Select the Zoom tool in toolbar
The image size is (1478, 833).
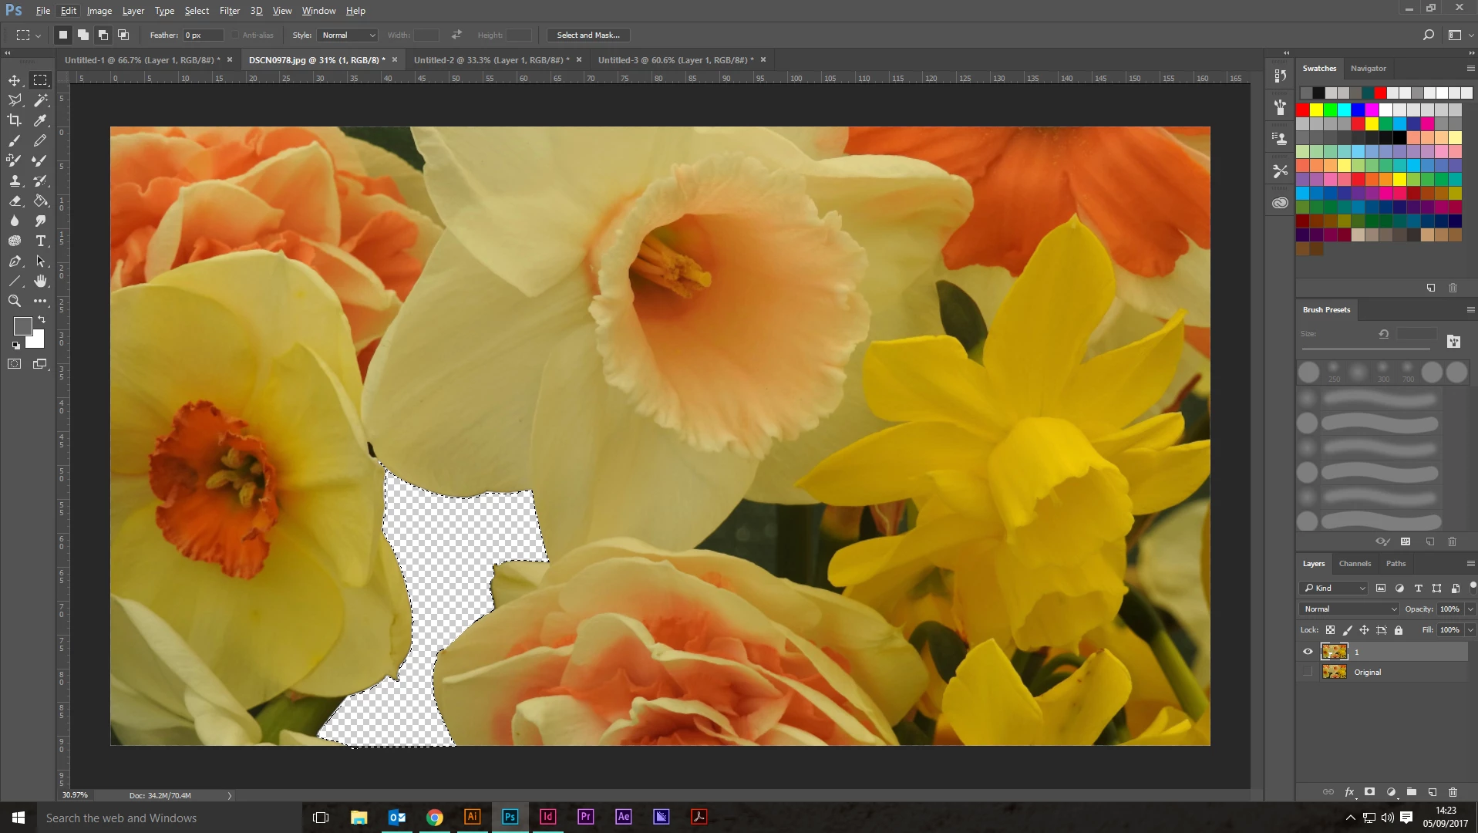[15, 301]
